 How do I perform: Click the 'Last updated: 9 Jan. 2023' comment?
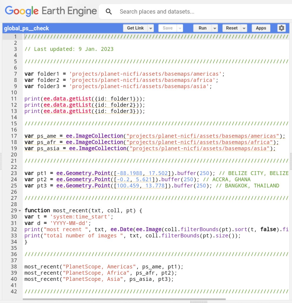pos(69,49)
